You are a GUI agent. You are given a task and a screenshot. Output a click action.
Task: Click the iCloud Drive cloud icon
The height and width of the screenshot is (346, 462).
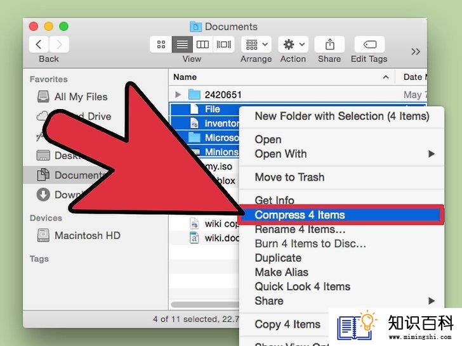click(42, 116)
